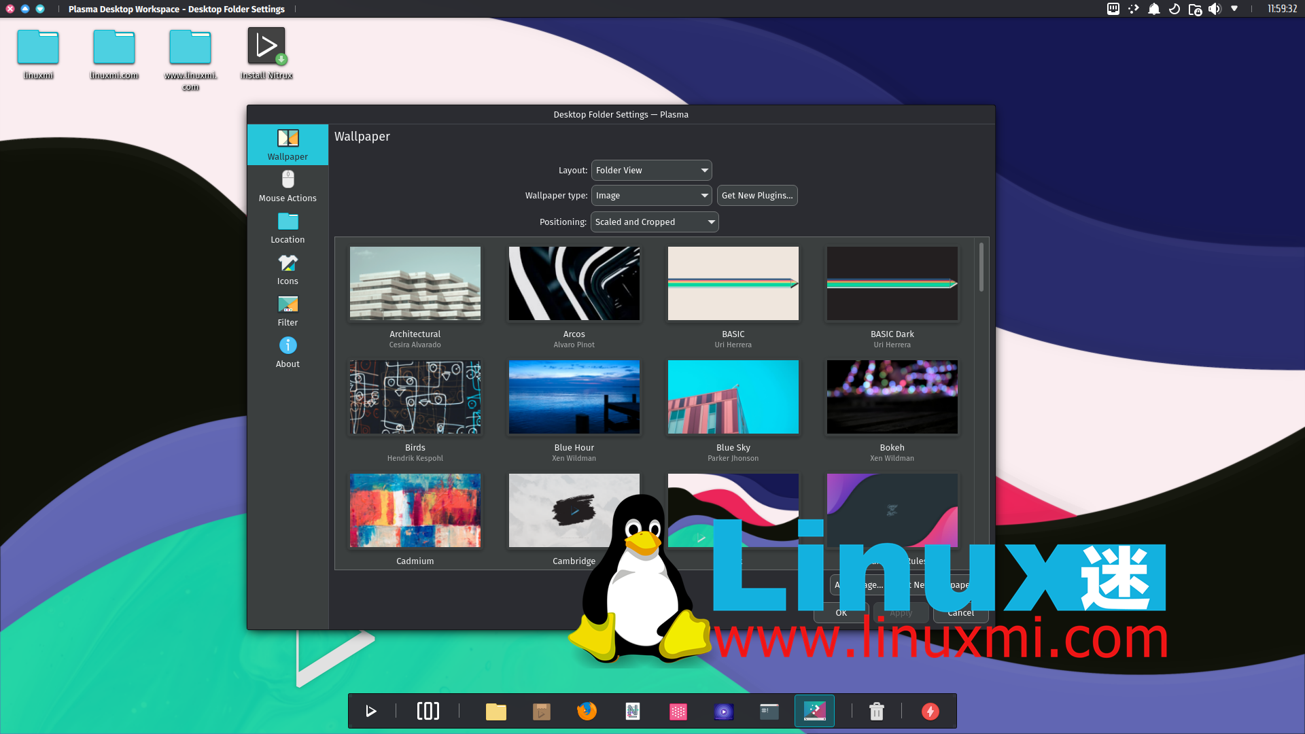Launch the purple media player in dock

coord(723,711)
